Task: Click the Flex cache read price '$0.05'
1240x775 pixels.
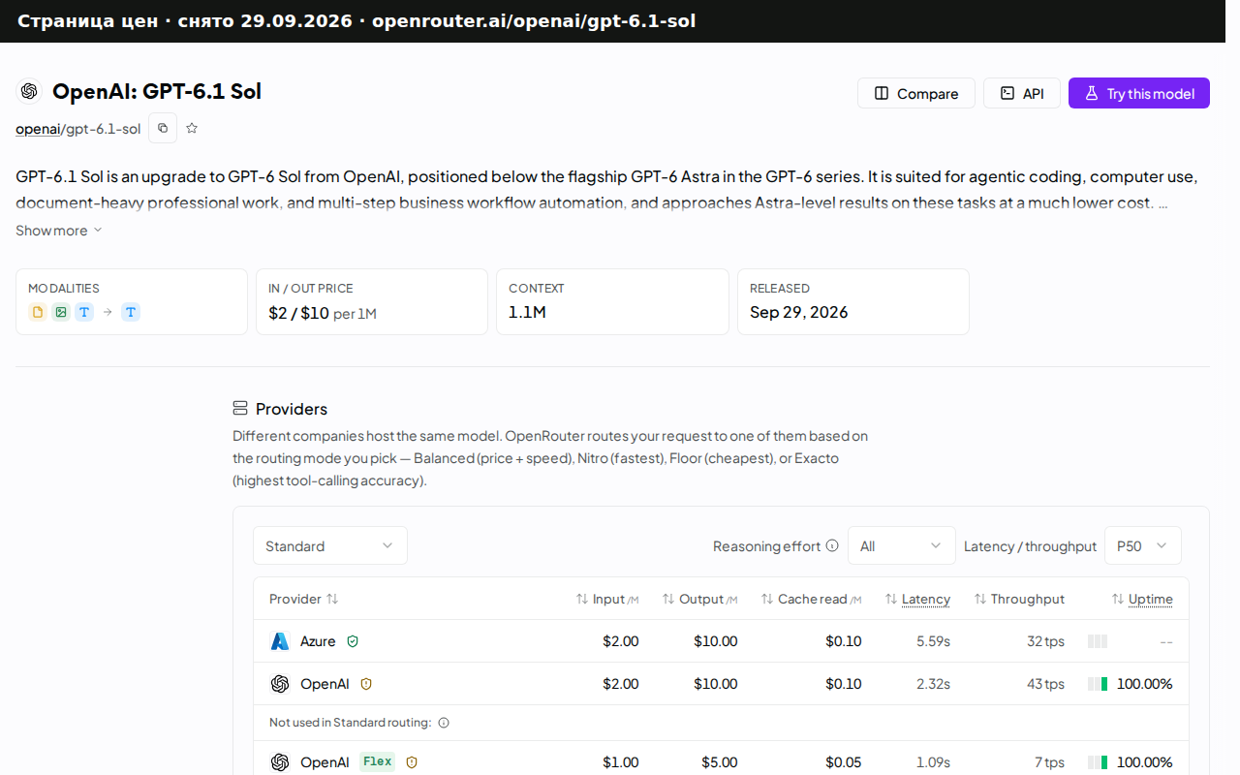Action: [843, 762]
